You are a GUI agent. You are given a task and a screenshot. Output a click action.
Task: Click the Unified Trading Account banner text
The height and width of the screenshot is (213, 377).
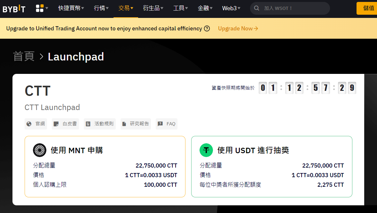tap(104, 28)
